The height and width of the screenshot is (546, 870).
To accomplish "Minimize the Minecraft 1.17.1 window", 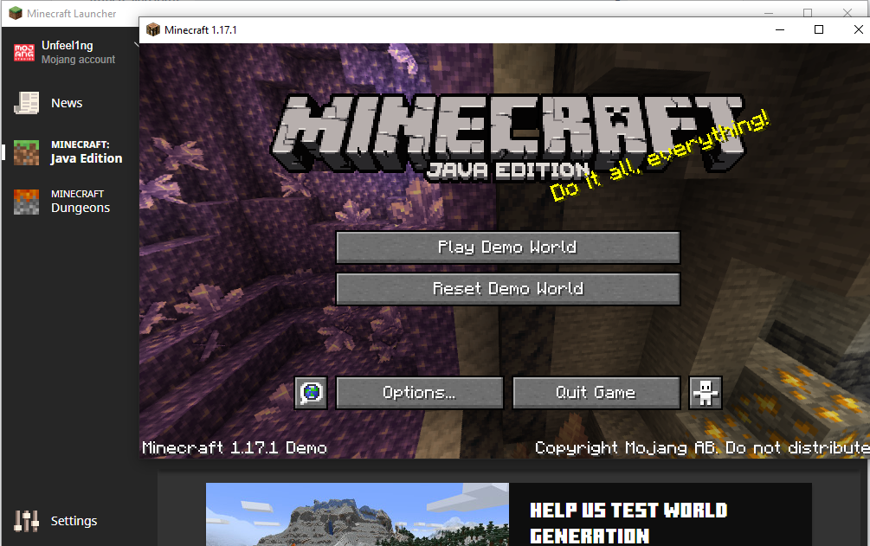I will point(780,30).
